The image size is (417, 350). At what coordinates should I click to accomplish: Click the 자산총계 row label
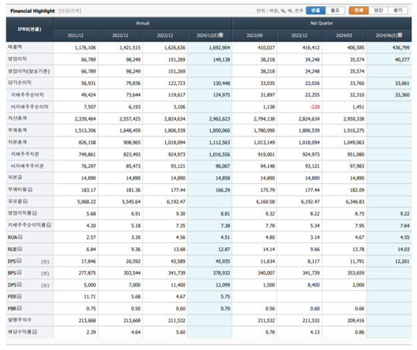click(x=17, y=118)
